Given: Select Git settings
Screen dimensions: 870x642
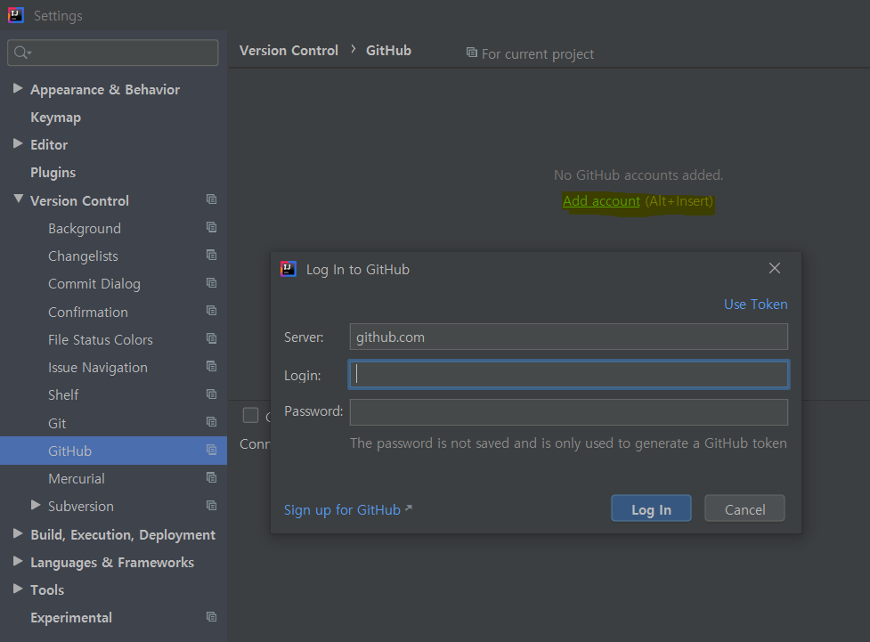Looking at the screenshot, I should tap(57, 423).
